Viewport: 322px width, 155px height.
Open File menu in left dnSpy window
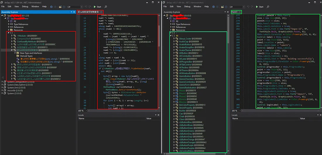point(3,6)
